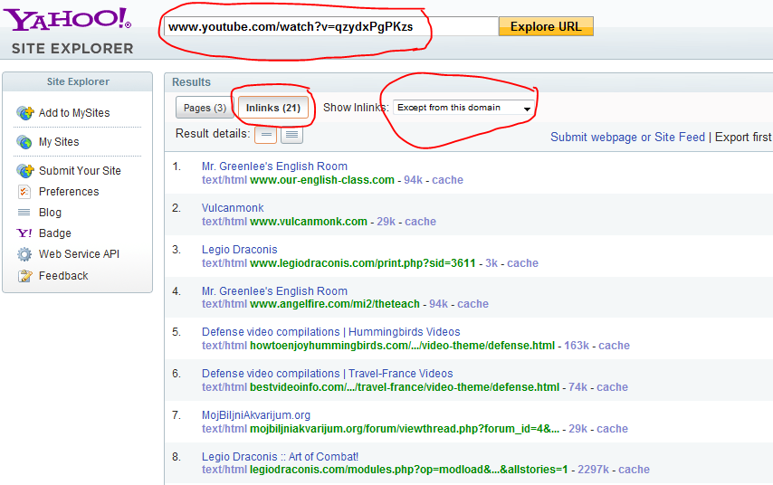Click the URL input field
Viewport: 773px width, 485px height.
330,26
